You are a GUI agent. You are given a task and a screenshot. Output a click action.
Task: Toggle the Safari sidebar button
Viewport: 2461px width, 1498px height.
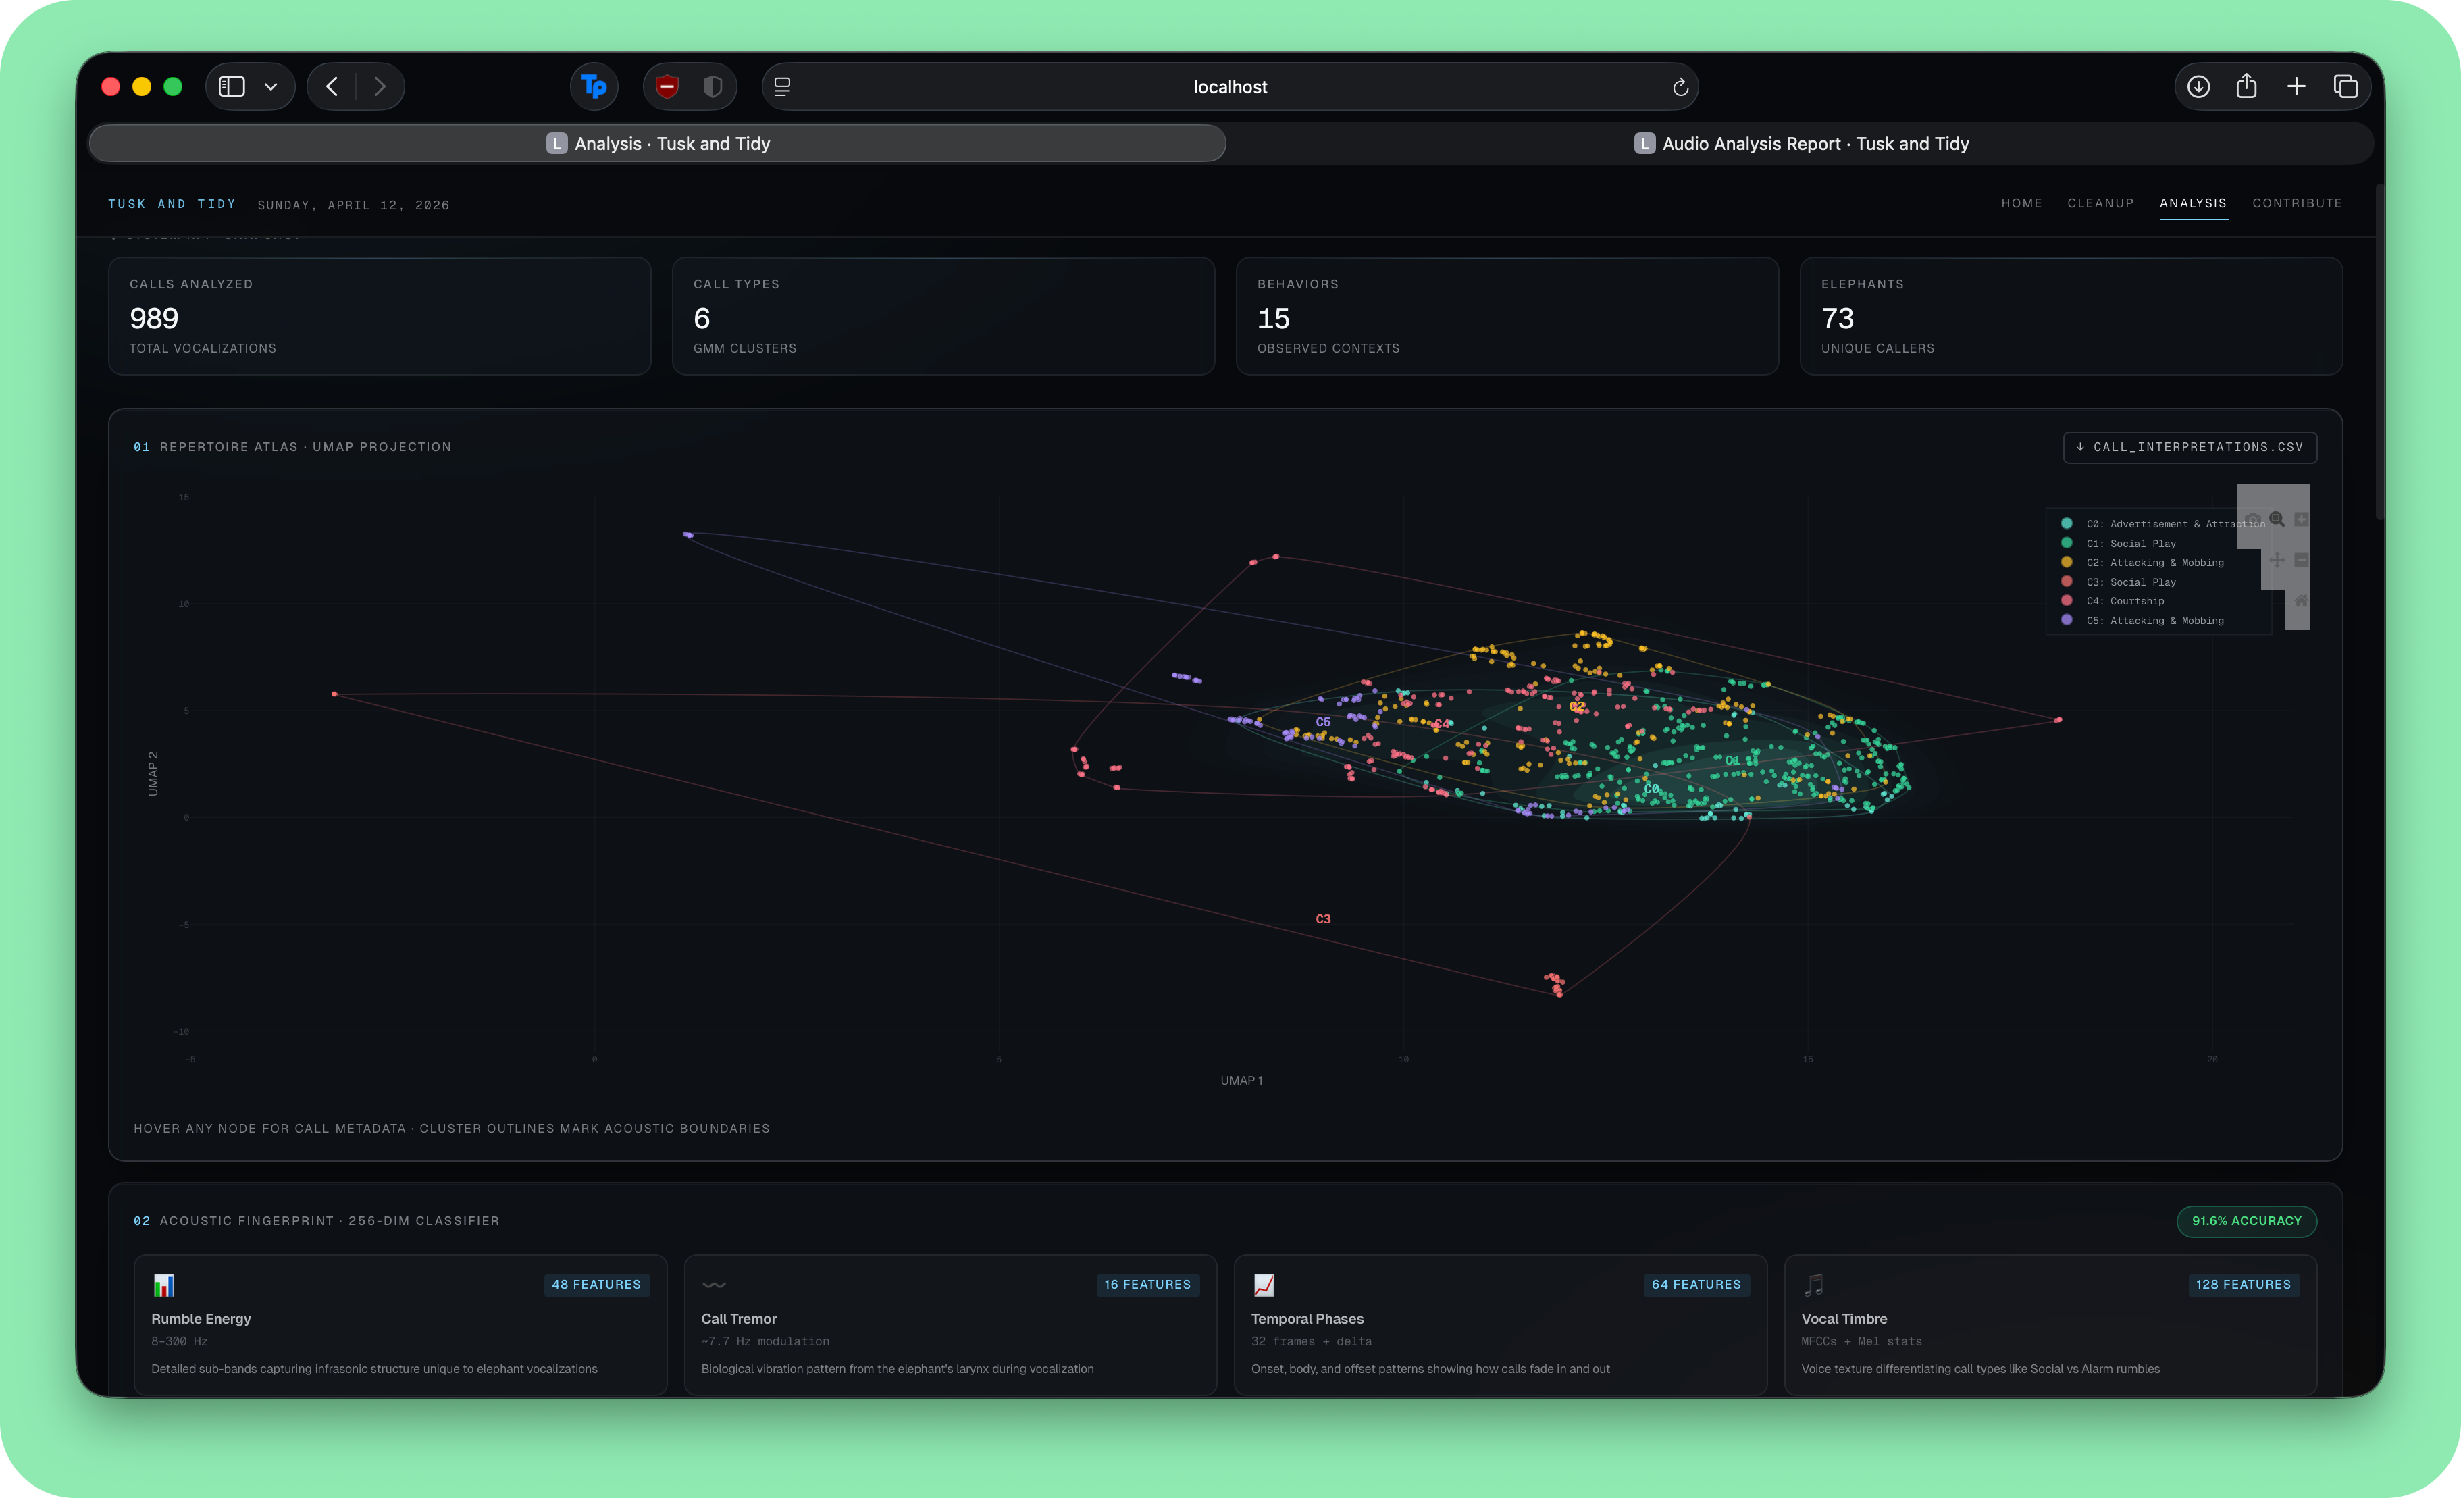pos(232,87)
